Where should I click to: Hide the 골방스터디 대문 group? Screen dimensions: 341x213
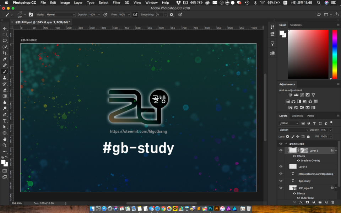(x=281, y=144)
